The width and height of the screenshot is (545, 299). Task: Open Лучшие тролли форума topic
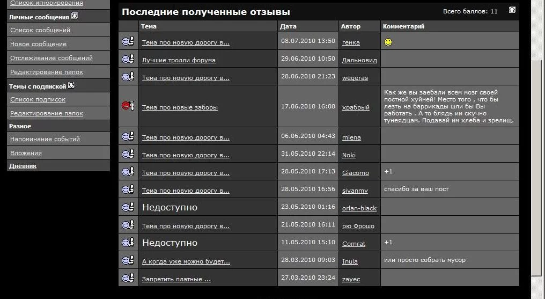point(179,60)
